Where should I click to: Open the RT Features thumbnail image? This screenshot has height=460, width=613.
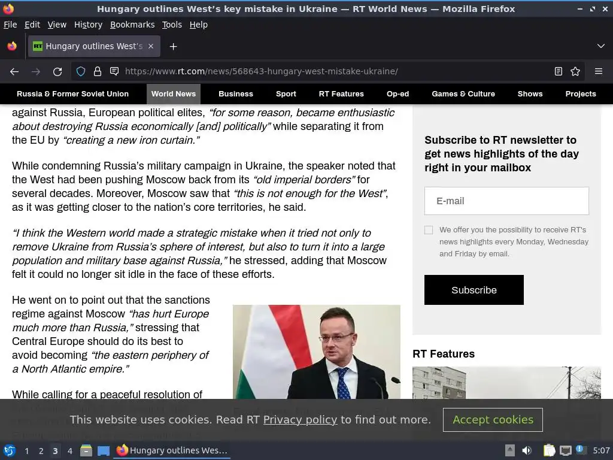(506, 383)
